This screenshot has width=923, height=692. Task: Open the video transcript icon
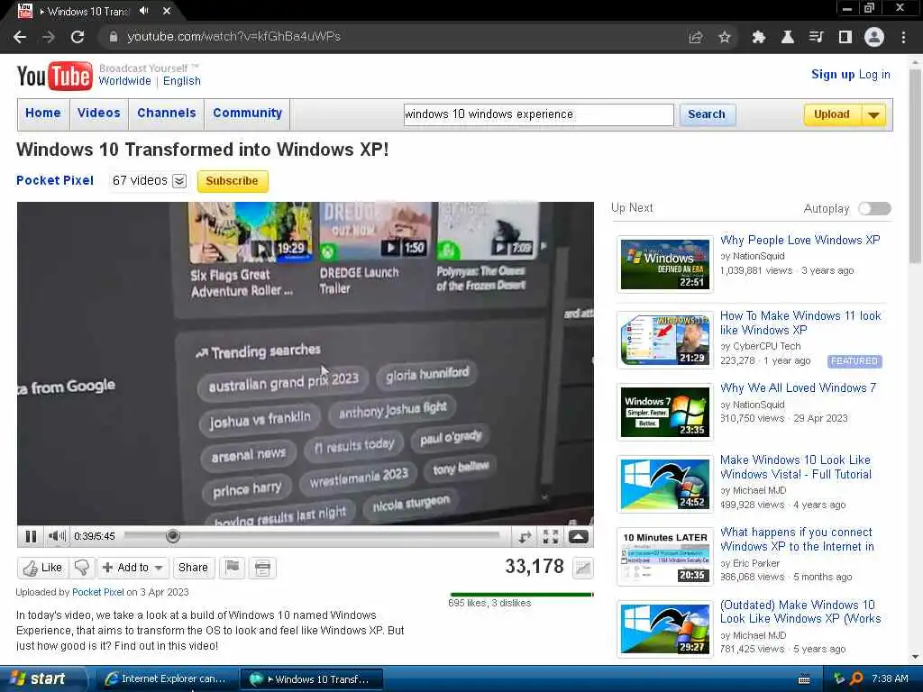coord(262,568)
